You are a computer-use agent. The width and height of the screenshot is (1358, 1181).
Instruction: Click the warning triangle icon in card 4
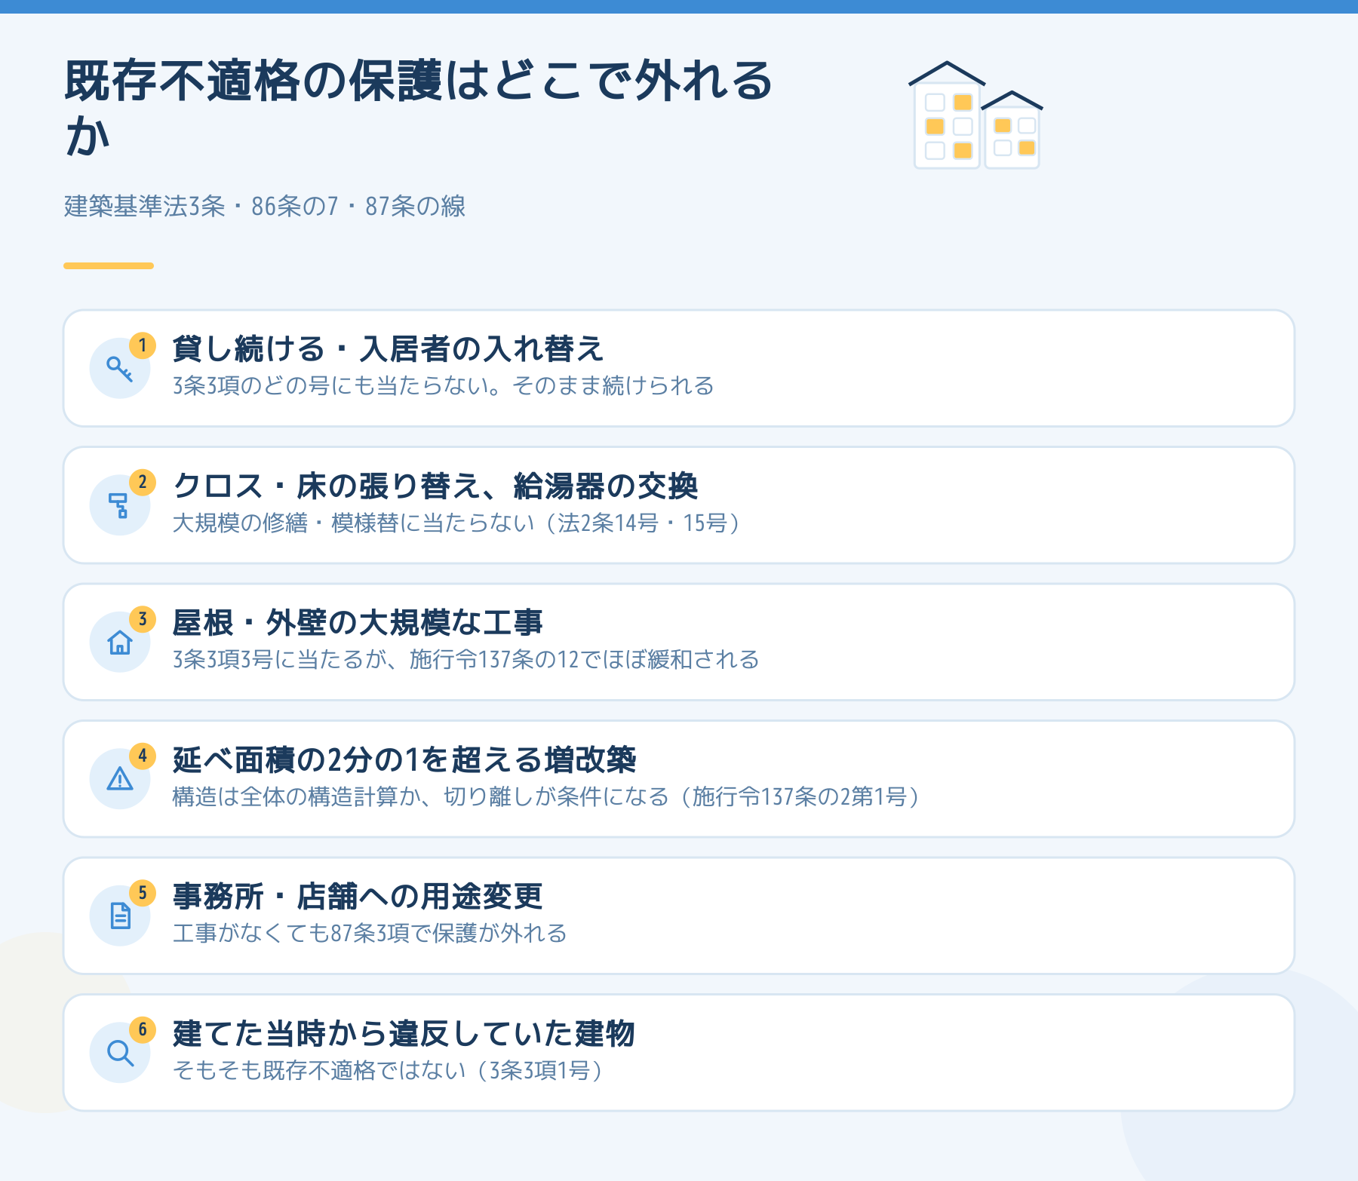120,779
